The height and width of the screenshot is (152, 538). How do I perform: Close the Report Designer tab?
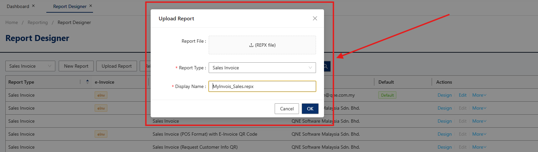click(91, 6)
